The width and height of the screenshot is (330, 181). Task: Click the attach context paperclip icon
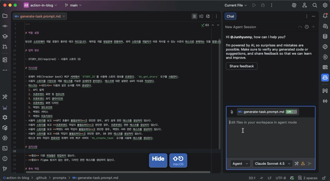click(x=232, y=112)
